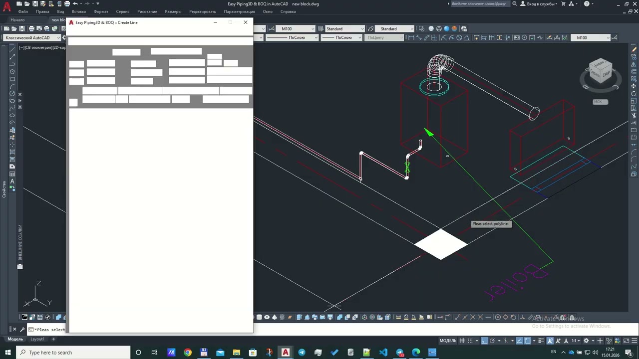
Task: Click the ViewCube navigation cube
Action: tap(600, 71)
